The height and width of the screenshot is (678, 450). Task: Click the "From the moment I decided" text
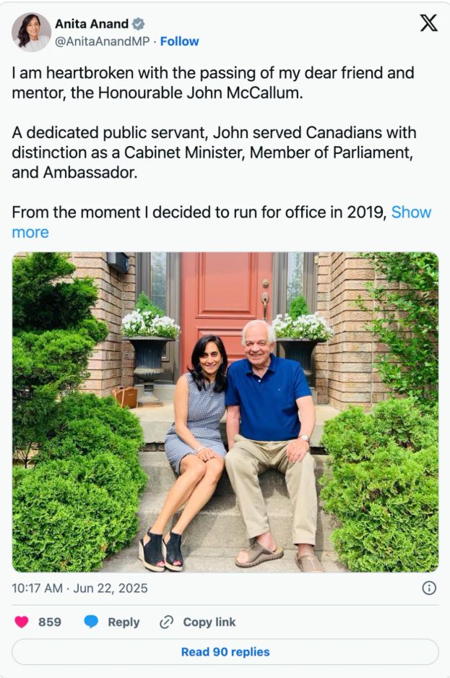[x=199, y=213]
